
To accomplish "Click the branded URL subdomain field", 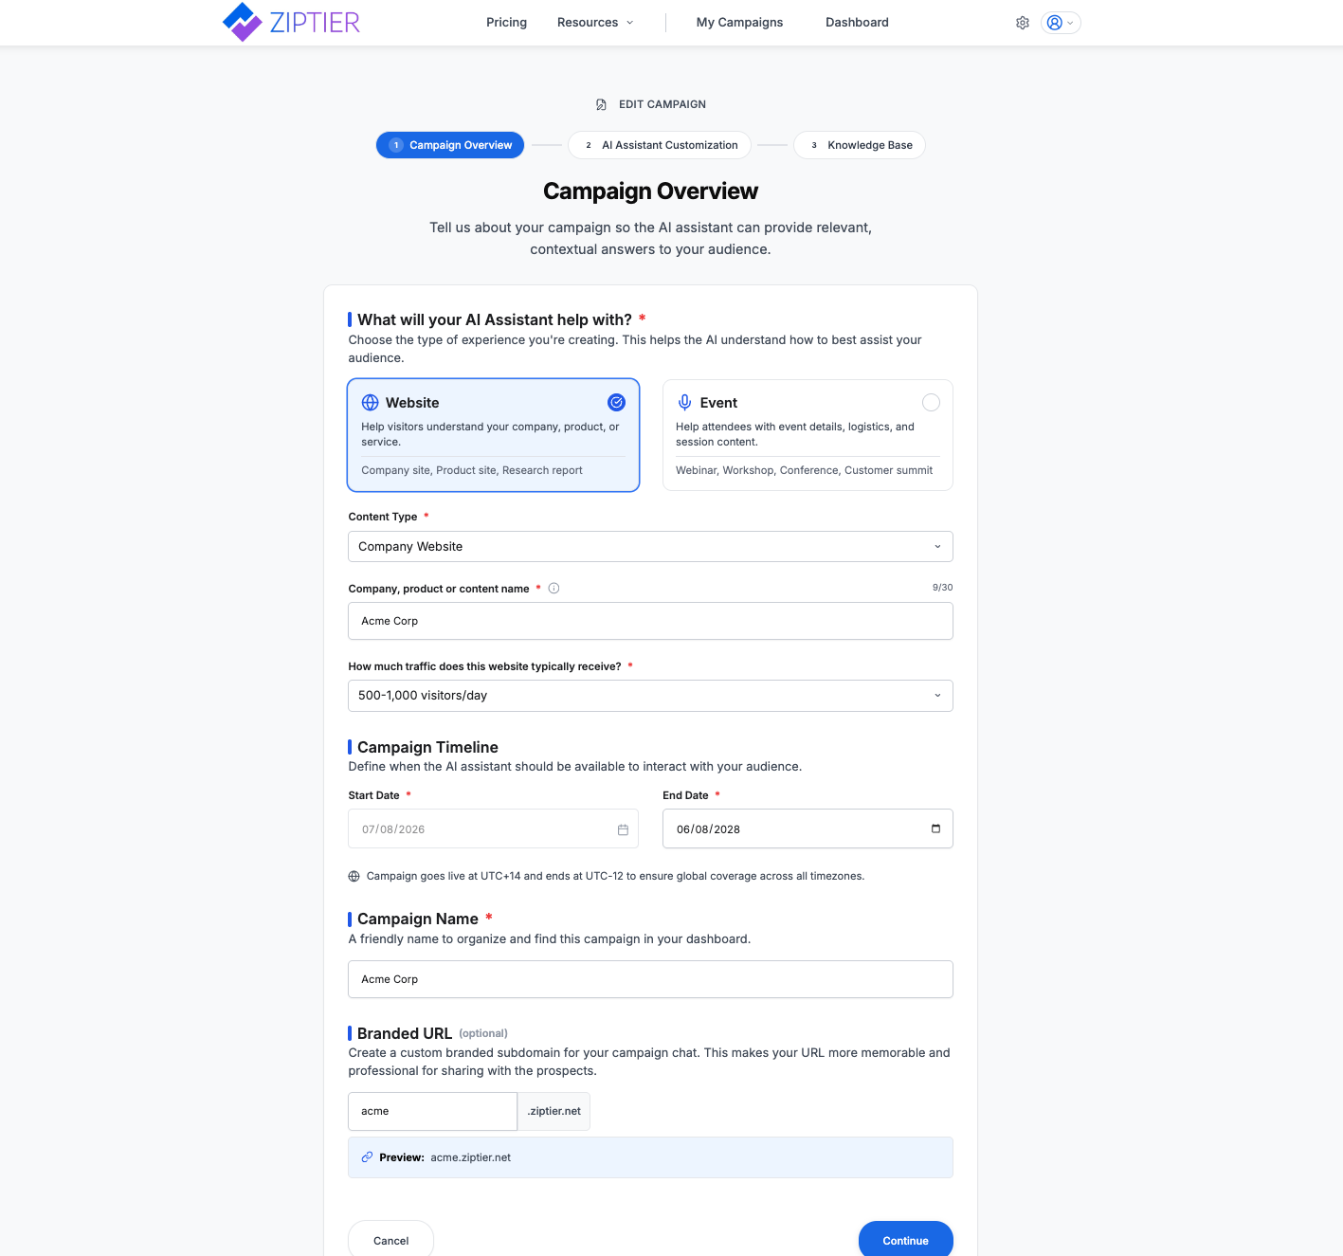I will pos(432,1111).
